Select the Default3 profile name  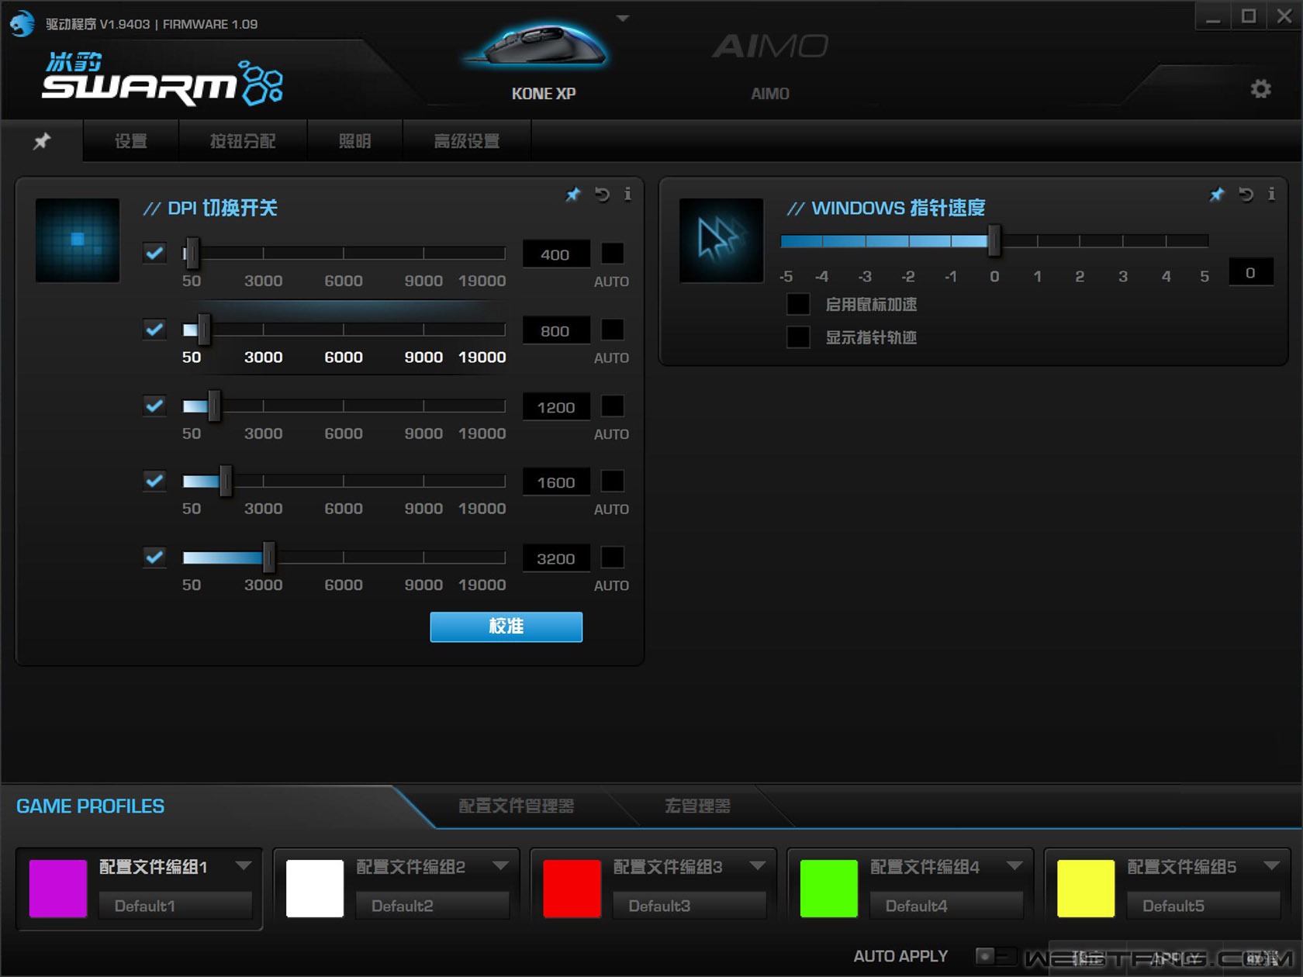689,906
